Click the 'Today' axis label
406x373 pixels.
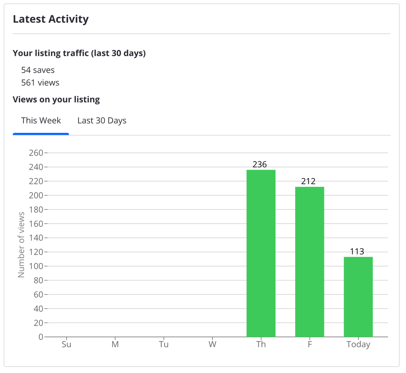click(x=358, y=345)
